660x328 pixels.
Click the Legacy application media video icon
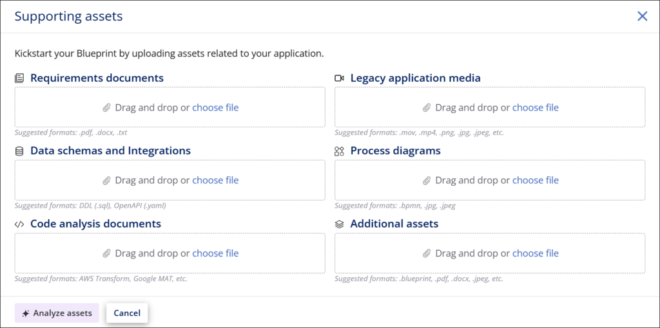[x=340, y=78]
